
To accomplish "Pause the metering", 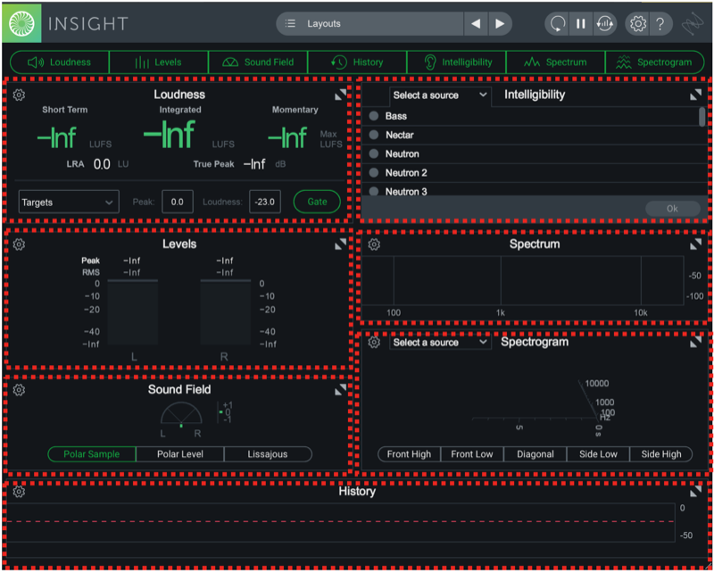I will (x=581, y=24).
